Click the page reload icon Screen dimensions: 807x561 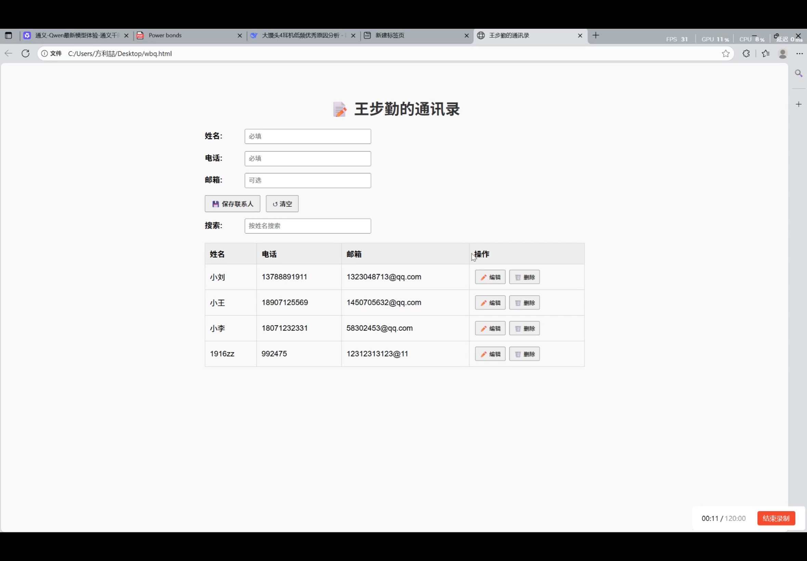click(x=25, y=53)
